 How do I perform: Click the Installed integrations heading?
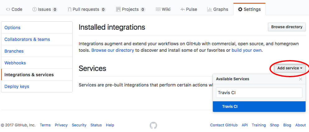click(x=112, y=27)
